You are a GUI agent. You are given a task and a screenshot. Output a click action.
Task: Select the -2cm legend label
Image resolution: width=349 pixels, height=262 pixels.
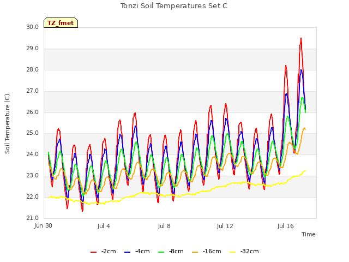point(109,251)
